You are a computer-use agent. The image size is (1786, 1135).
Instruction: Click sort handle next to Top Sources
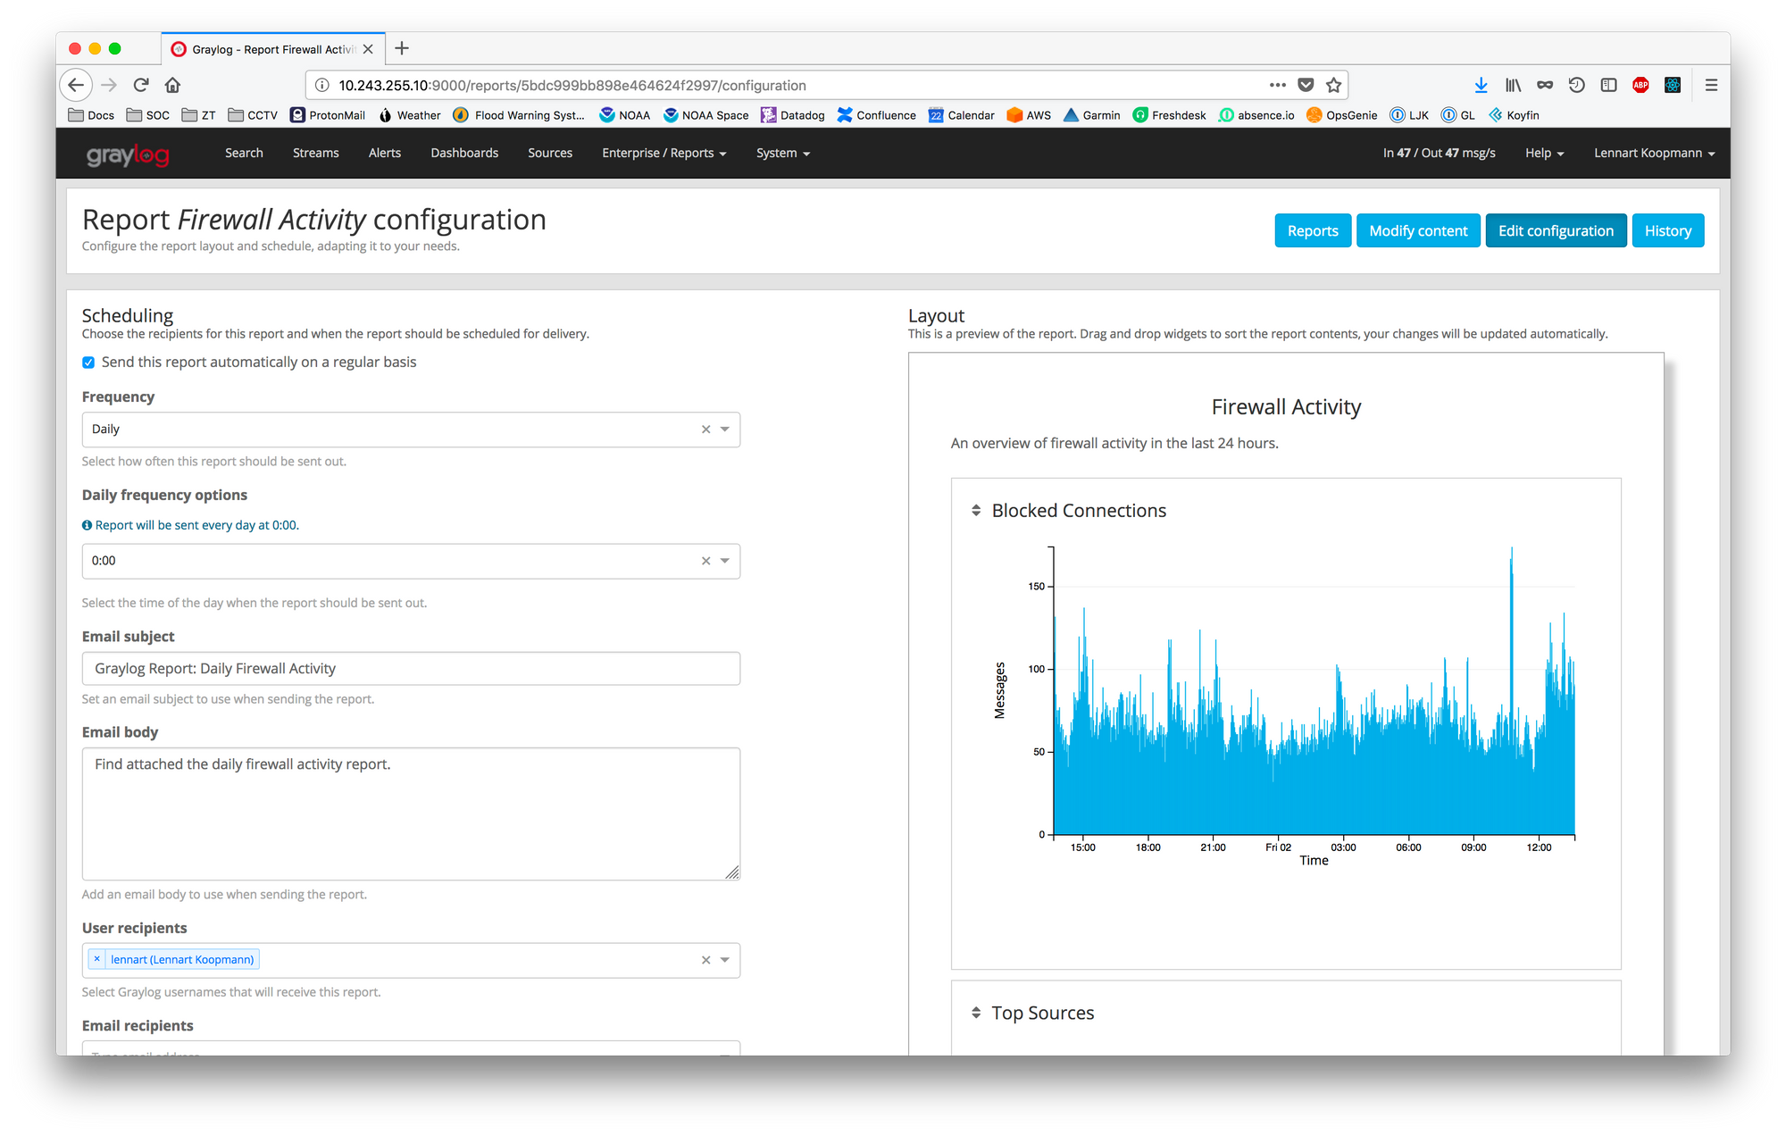click(976, 1013)
